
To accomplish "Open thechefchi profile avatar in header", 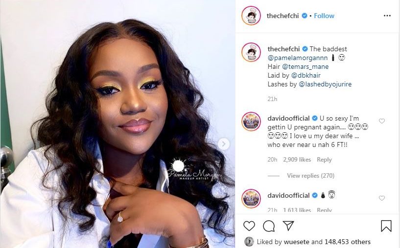I will tap(251, 16).
